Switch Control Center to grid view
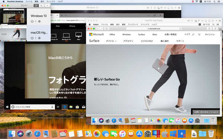223x139 pixels. [41, 6]
